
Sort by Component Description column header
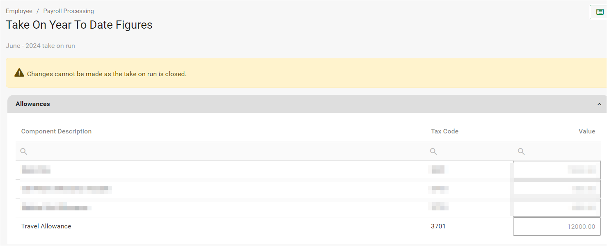[56, 131]
